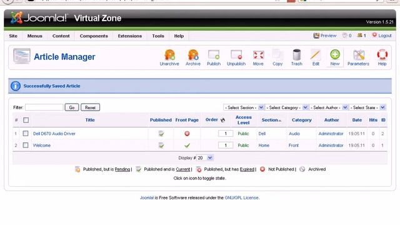Click the Save Order disk icon
Viewport: 400px width, 225px height.
(222, 120)
